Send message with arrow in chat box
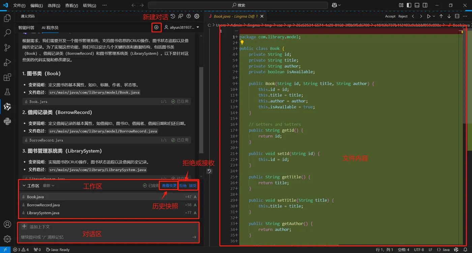472x253 pixels. 194,237
